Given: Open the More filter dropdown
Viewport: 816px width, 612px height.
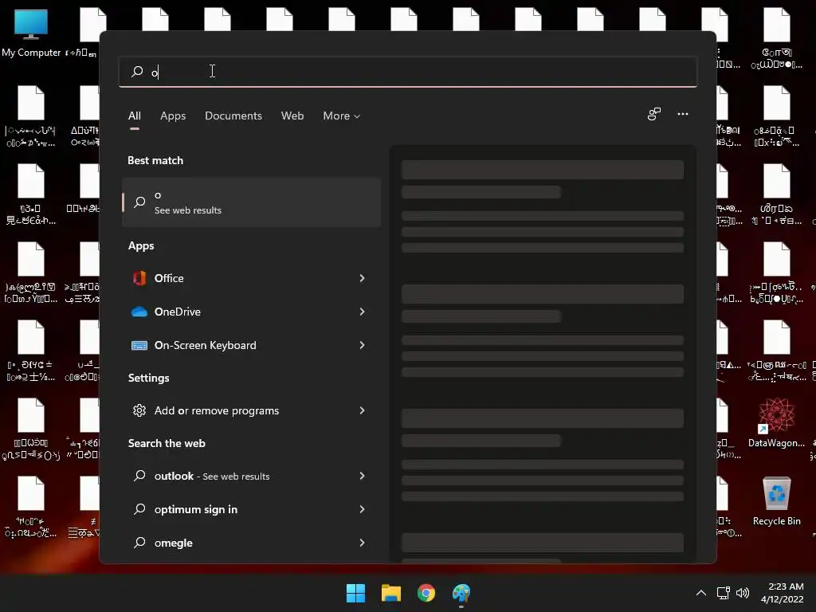Looking at the screenshot, I should tap(341, 116).
